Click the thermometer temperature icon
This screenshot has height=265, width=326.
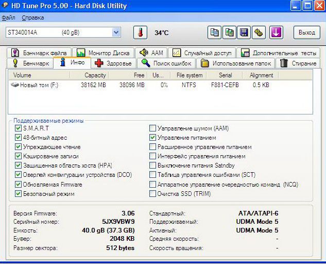pyautogui.click(x=140, y=32)
